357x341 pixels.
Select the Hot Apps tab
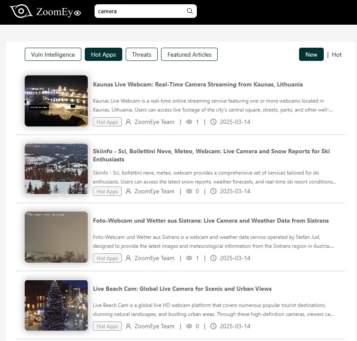104,54
